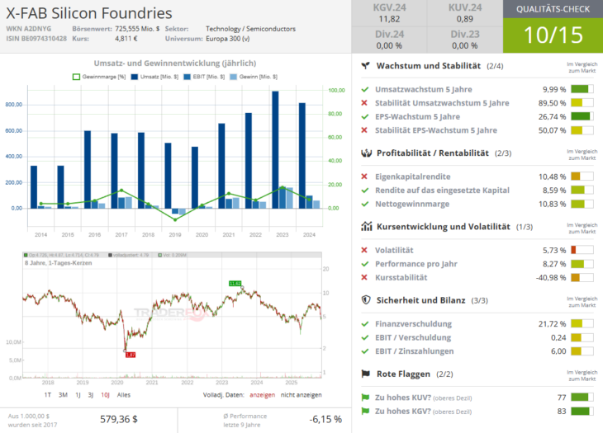Click the green checkmark beside Umsatzwachstum 5 Jahre

coord(364,89)
